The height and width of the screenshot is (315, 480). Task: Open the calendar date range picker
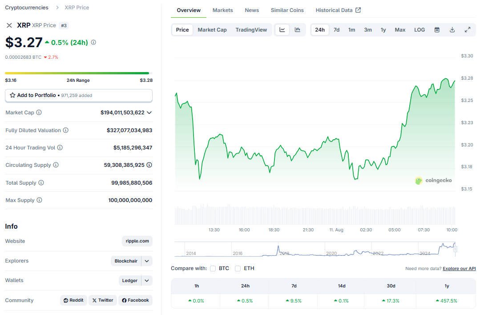(x=437, y=30)
